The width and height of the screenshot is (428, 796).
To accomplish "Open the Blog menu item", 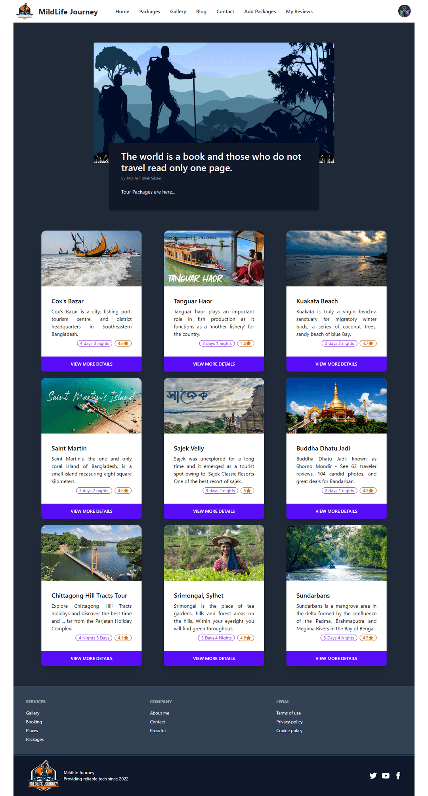I will coord(201,11).
